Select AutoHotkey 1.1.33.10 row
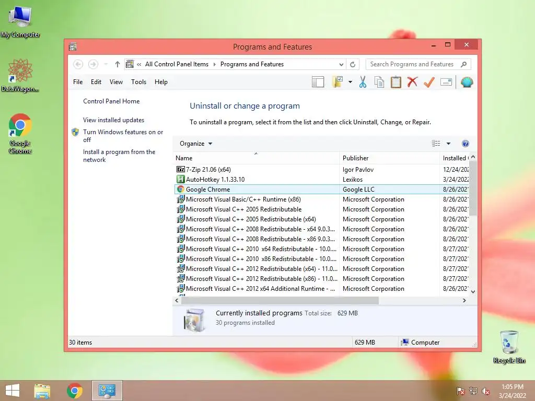 click(322, 180)
